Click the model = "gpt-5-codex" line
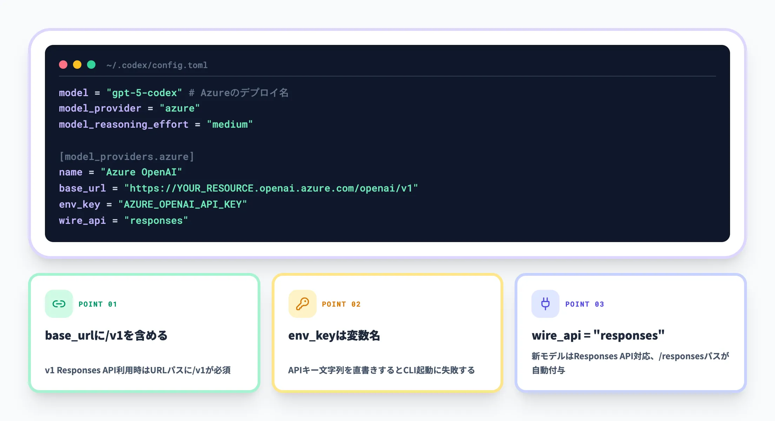Image resolution: width=775 pixels, height=421 pixels. pos(120,93)
